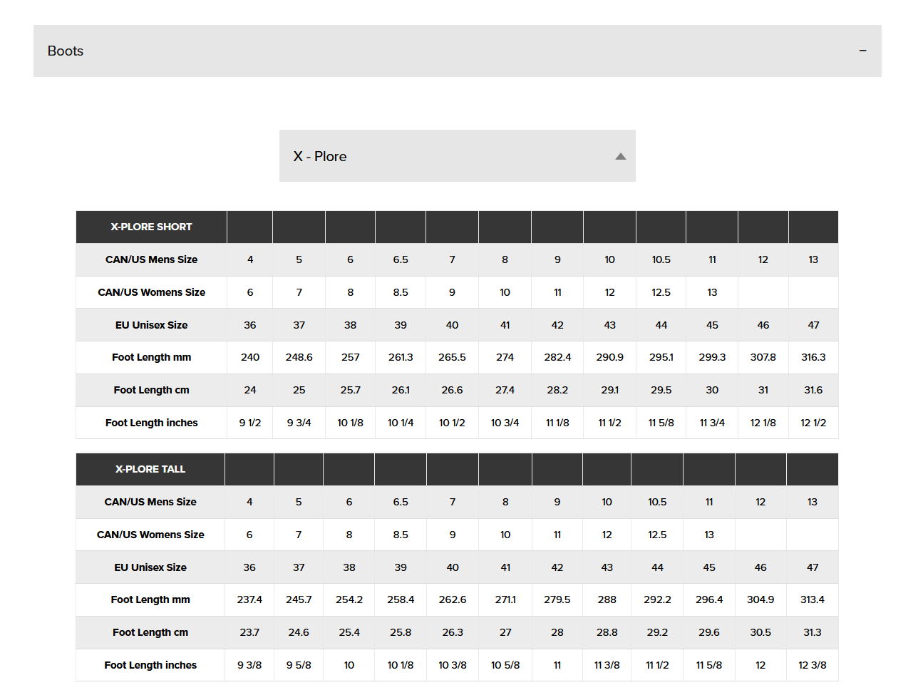This screenshot has height=690, width=918.
Task: Click the 25.4 cm cell
Action: (349, 632)
